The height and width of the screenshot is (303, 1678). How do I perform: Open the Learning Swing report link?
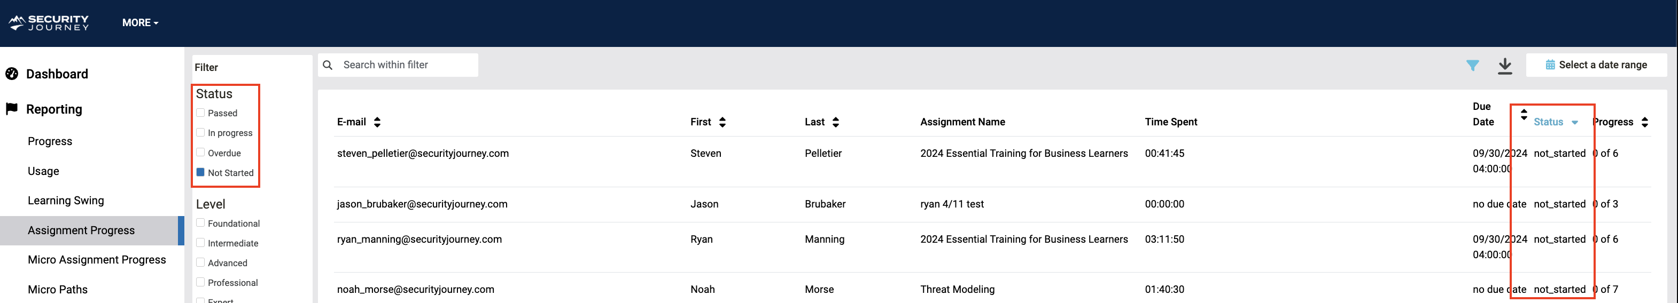[66, 201]
